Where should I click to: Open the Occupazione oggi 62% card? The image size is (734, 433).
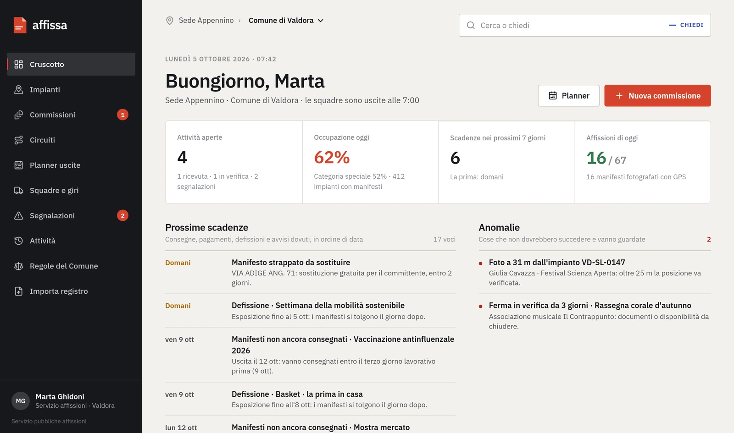(370, 162)
